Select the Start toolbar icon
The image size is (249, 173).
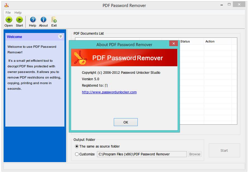click(19, 20)
